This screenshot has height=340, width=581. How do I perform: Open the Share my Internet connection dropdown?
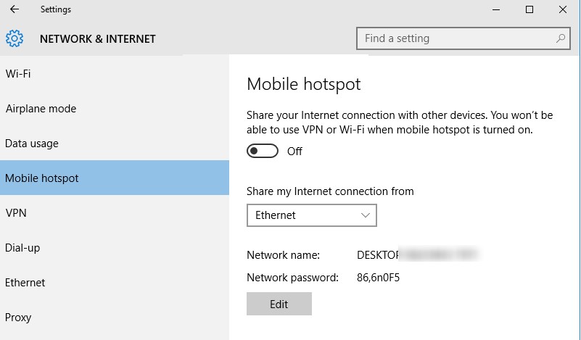[311, 215]
